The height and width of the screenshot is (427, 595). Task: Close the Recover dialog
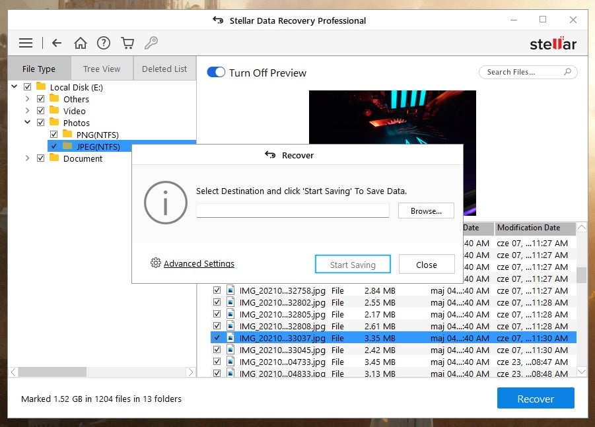point(427,264)
